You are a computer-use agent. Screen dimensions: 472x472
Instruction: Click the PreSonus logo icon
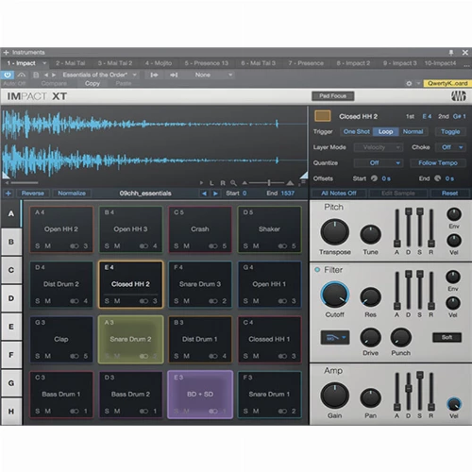point(459,96)
